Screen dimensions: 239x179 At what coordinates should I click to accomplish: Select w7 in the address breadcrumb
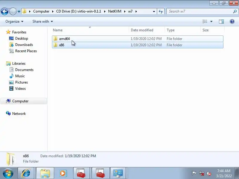click(130, 11)
